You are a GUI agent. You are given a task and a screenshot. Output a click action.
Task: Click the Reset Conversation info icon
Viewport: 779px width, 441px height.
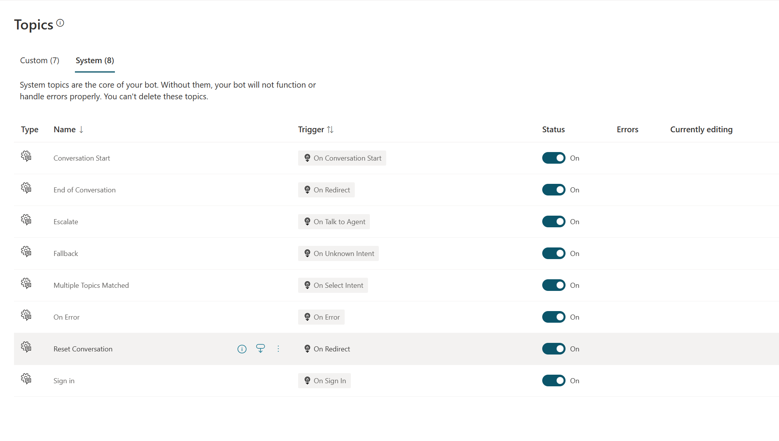pyautogui.click(x=242, y=349)
